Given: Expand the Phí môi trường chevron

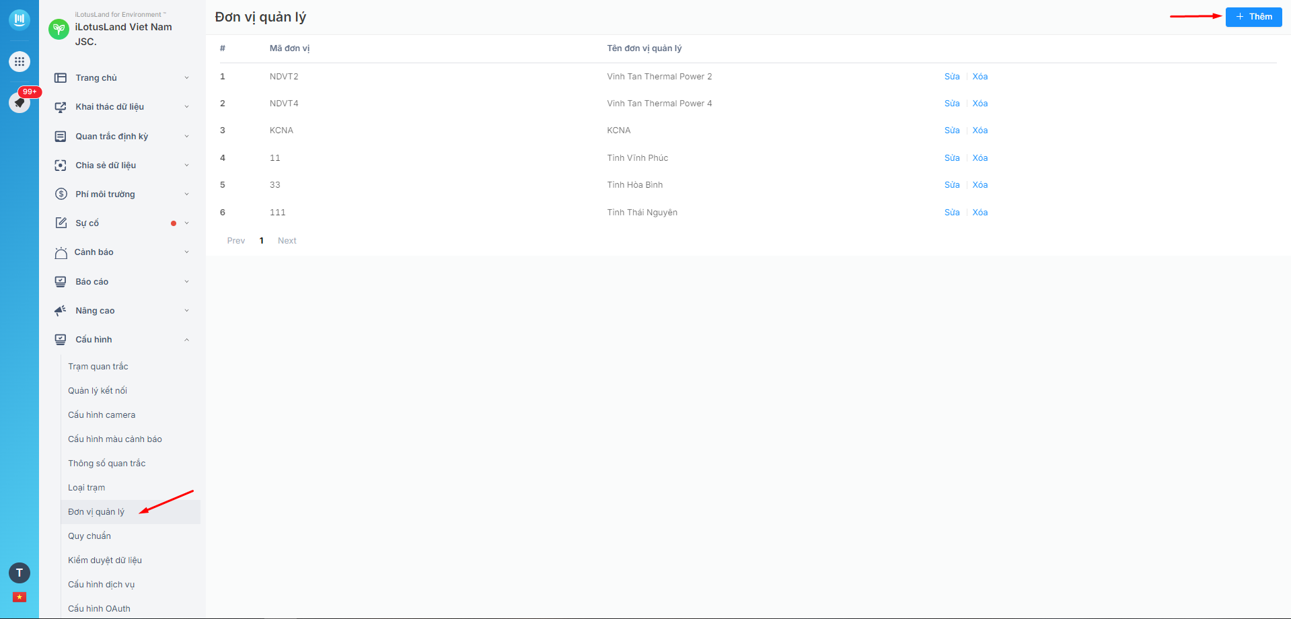Looking at the screenshot, I should [x=186, y=194].
